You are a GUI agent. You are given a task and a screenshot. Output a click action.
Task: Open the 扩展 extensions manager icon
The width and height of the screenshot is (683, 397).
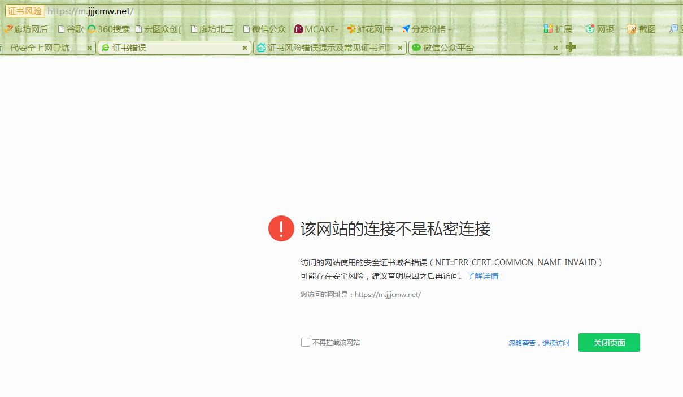tap(548, 28)
